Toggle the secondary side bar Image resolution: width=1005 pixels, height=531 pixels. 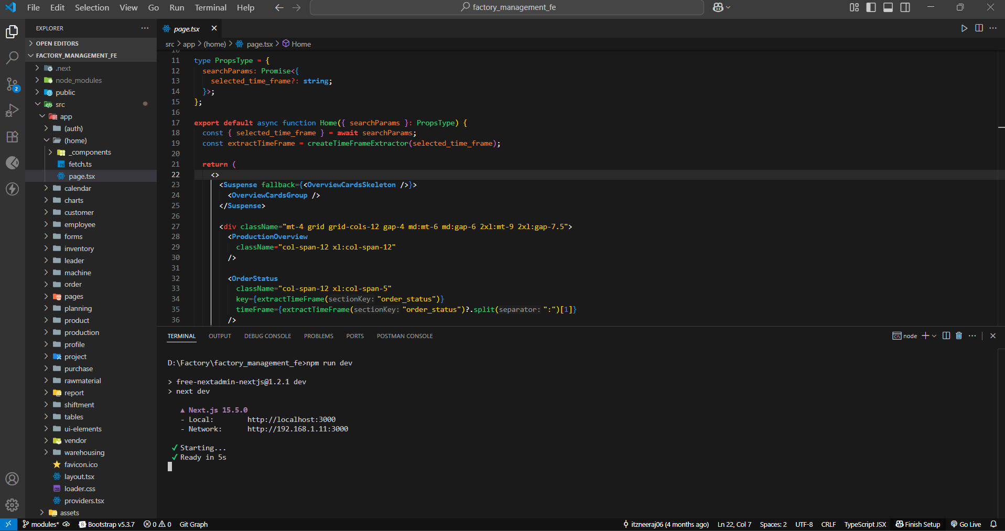(x=905, y=7)
